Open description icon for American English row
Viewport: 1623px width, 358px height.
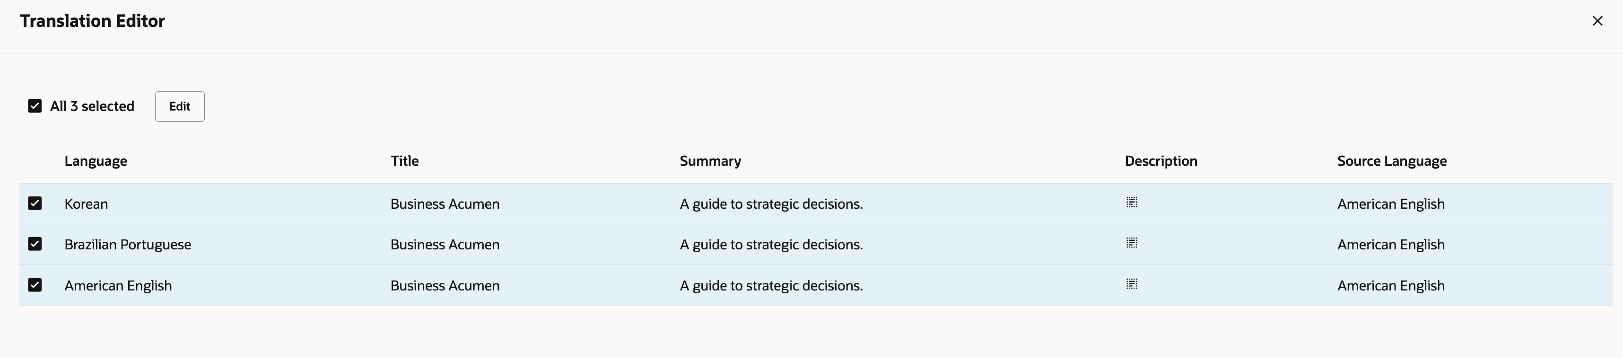coord(1132,284)
